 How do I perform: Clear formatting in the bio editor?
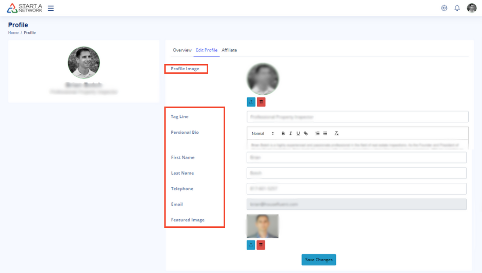[337, 134]
